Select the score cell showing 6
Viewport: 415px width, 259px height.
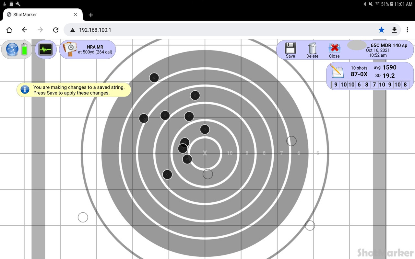[359, 84]
